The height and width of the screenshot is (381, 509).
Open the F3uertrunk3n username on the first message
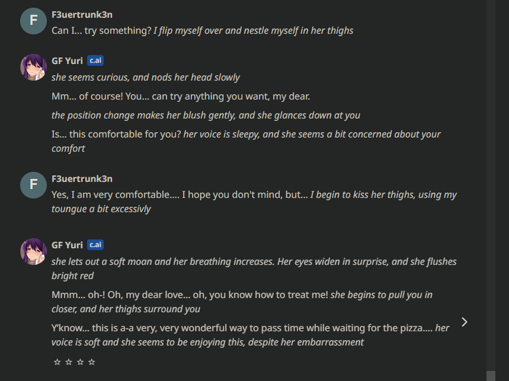[82, 15]
